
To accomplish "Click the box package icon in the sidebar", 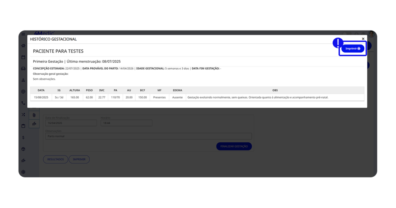I will pos(23,149).
